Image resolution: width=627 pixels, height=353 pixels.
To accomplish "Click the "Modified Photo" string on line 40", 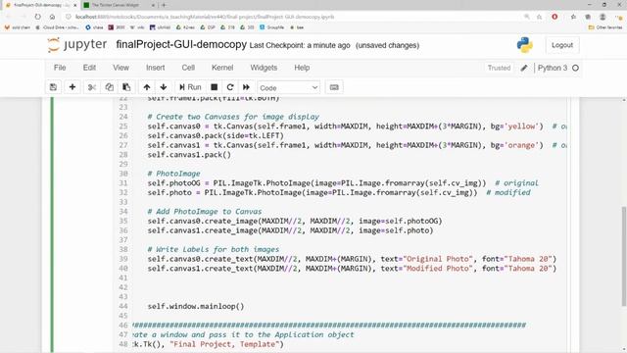I will point(438,268).
